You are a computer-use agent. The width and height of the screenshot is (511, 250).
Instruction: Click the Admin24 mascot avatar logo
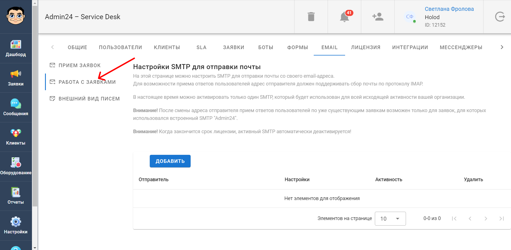pos(16,16)
